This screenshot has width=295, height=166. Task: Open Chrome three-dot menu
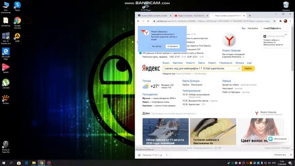pos(290,21)
